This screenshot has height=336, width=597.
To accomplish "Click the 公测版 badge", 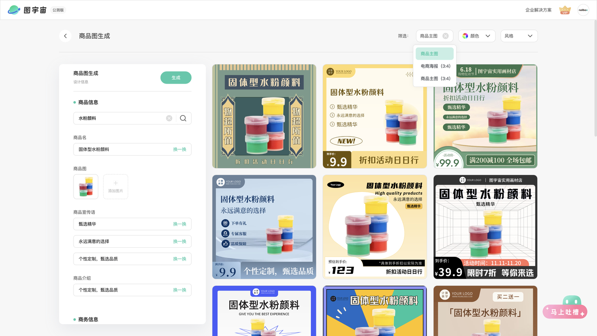I will click(58, 10).
